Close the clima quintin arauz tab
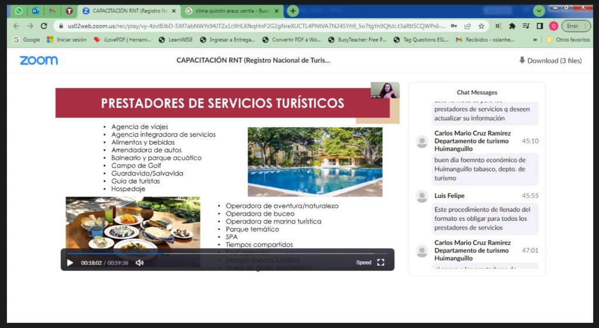Screen dimensions: 599x328 277,11
